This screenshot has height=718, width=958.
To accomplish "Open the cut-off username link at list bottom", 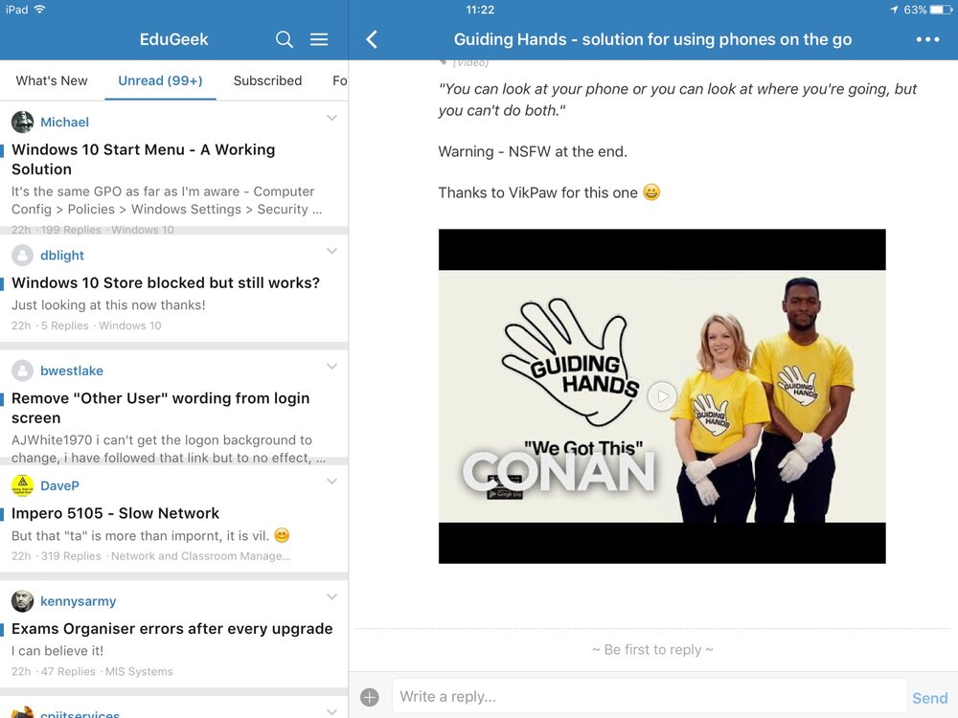I will [80, 713].
